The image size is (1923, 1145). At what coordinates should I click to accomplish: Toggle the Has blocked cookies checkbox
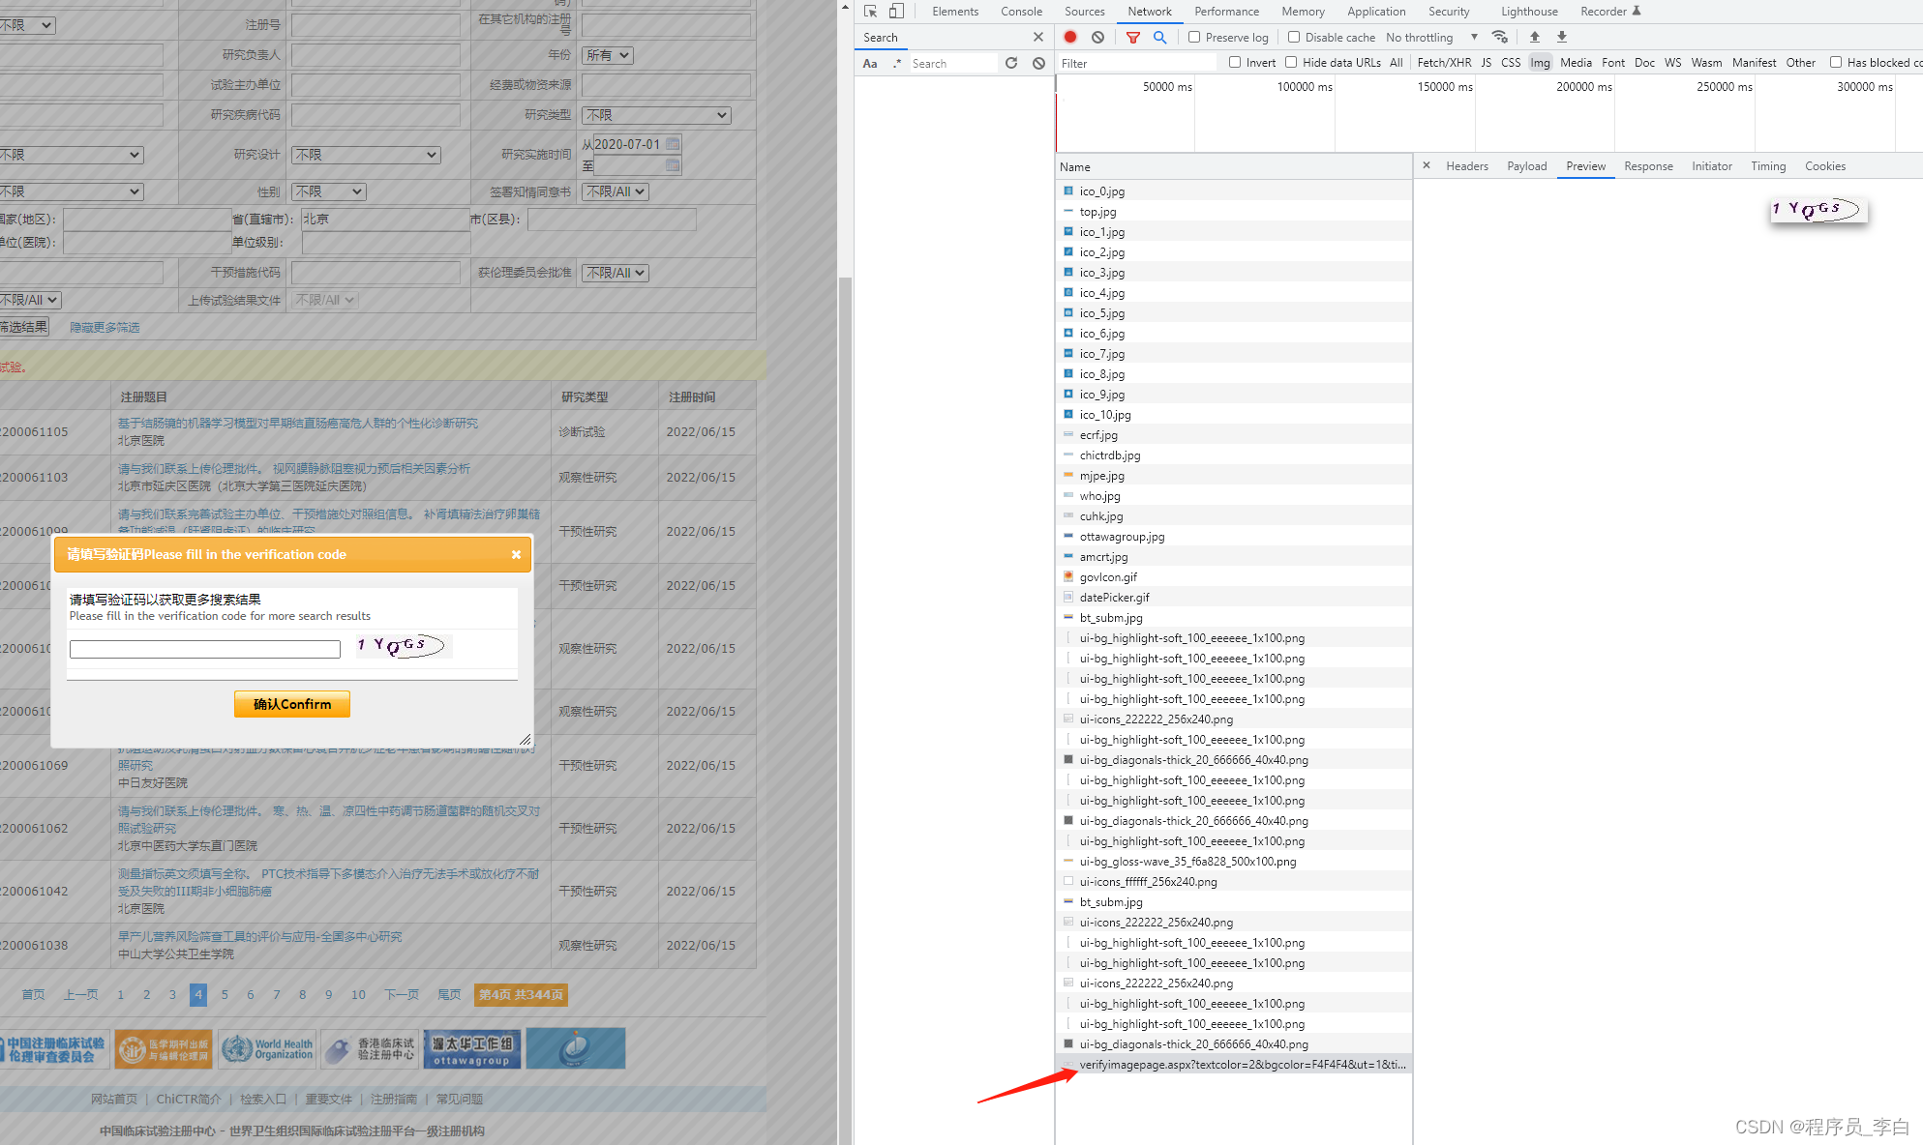point(1836,62)
